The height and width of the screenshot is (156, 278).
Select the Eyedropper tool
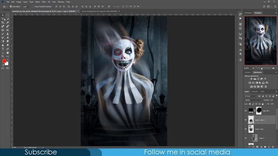[7, 23]
